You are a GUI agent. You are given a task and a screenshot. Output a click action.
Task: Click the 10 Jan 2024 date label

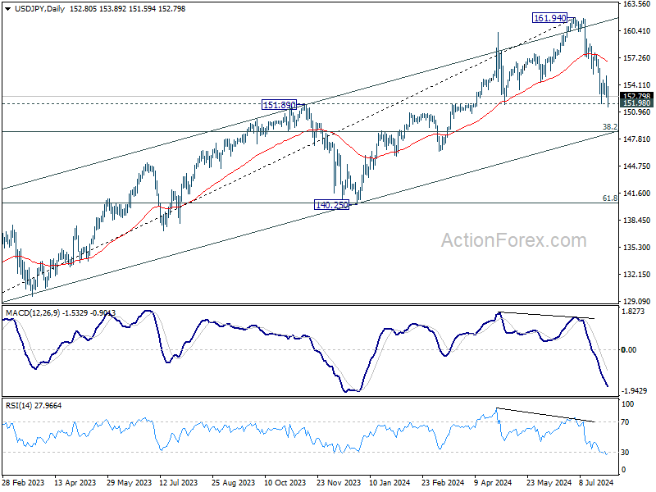pyautogui.click(x=390, y=482)
